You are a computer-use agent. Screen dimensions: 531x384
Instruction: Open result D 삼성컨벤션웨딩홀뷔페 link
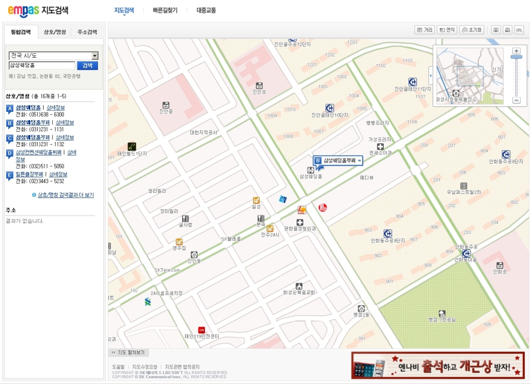tap(38, 152)
